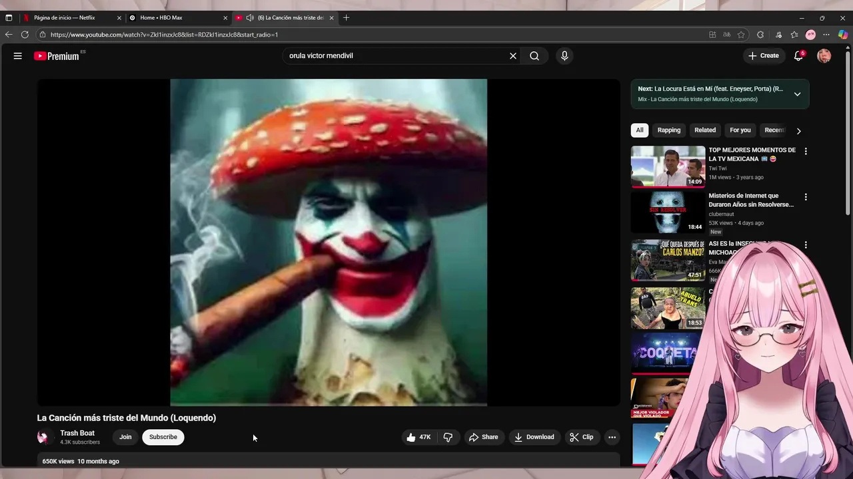This screenshot has height=479, width=853.
Task: Open a new browser tab
Action: click(346, 18)
